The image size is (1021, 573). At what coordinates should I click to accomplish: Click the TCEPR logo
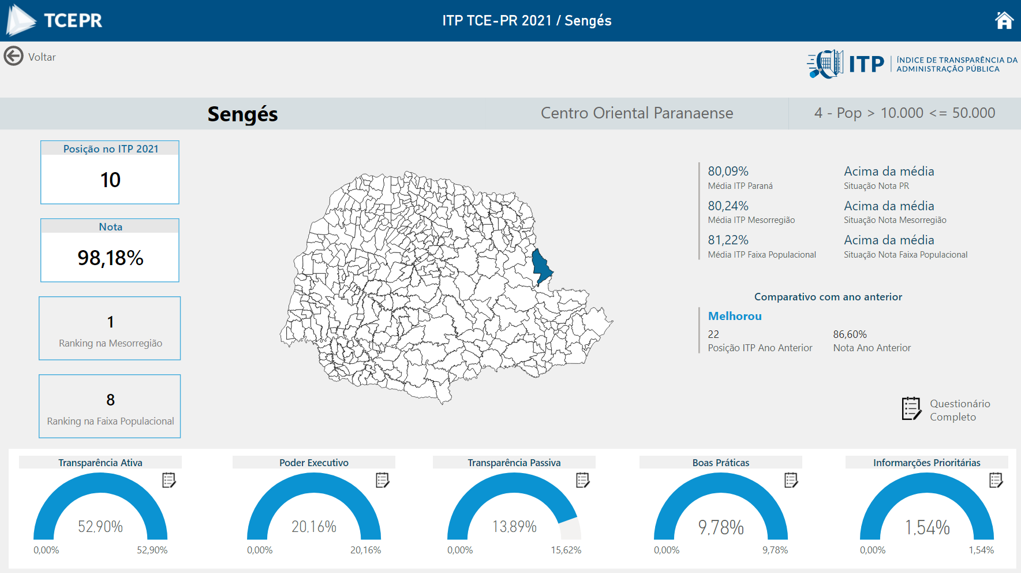click(x=54, y=20)
